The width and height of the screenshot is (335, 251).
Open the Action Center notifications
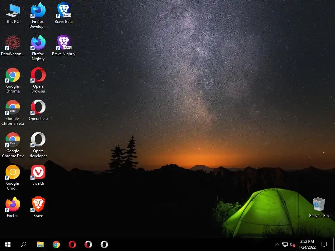pos(324,244)
